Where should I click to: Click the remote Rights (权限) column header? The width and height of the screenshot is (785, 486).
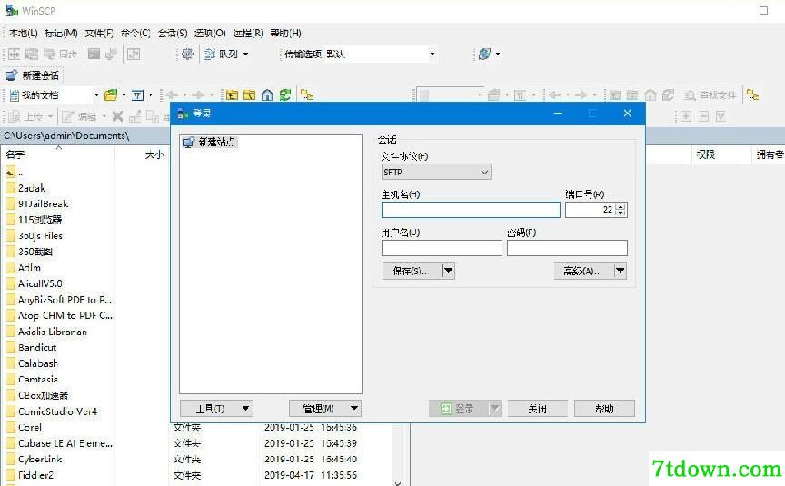[x=705, y=154]
